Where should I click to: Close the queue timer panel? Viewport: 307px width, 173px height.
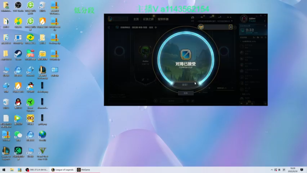265,26
